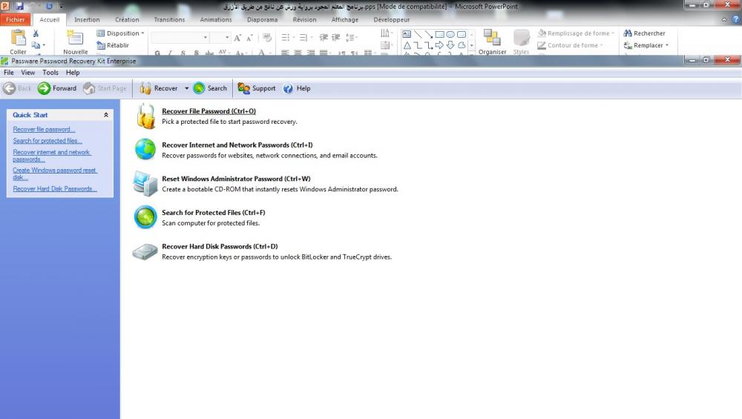Open the Tools menu in Passware

[x=50, y=73]
